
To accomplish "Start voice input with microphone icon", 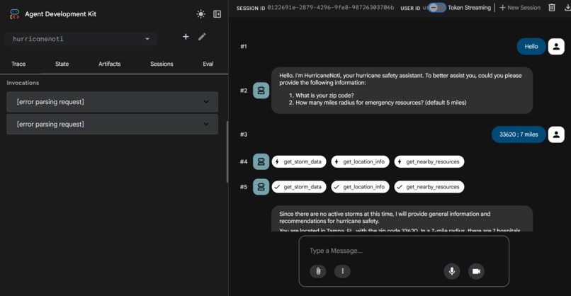I will pyautogui.click(x=452, y=271).
